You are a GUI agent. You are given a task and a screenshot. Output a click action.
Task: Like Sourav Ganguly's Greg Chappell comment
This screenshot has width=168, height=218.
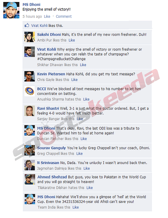tap(79, 154)
